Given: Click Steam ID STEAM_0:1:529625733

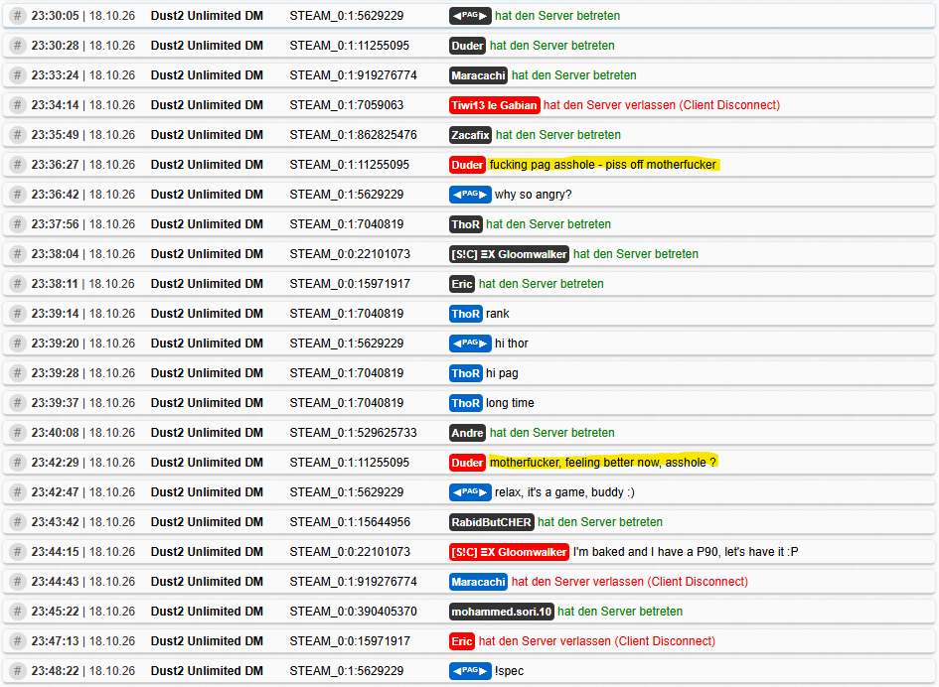Looking at the screenshot, I should (x=354, y=433).
